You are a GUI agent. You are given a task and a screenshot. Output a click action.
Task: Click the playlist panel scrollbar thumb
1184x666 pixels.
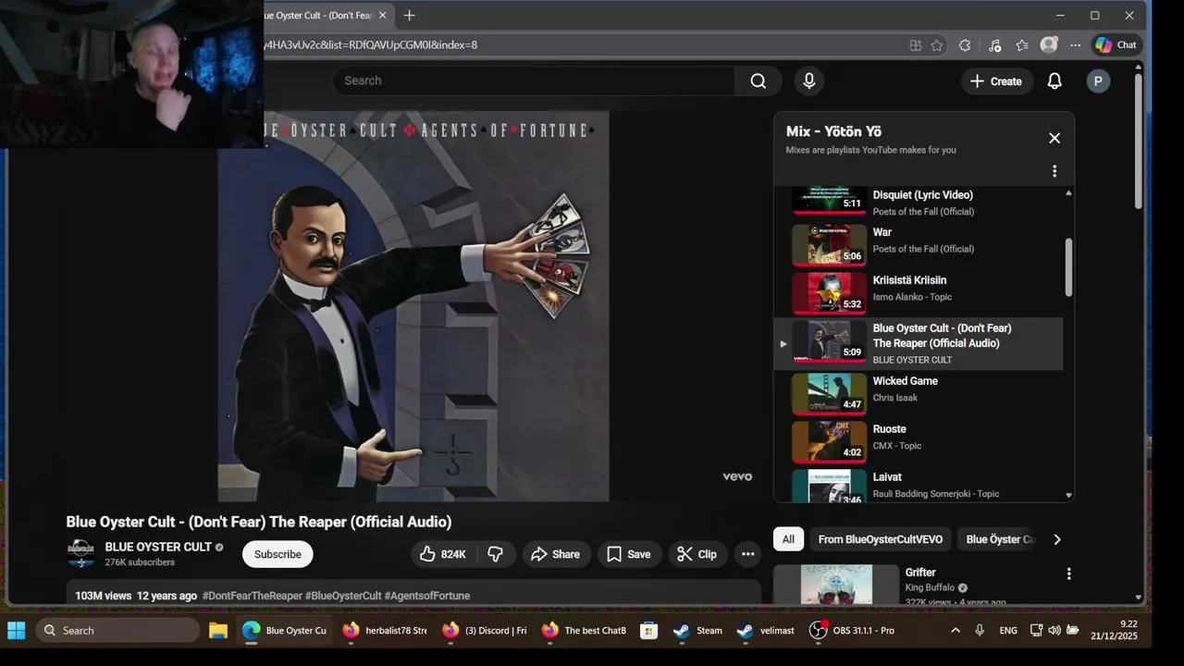point(1068,268)
